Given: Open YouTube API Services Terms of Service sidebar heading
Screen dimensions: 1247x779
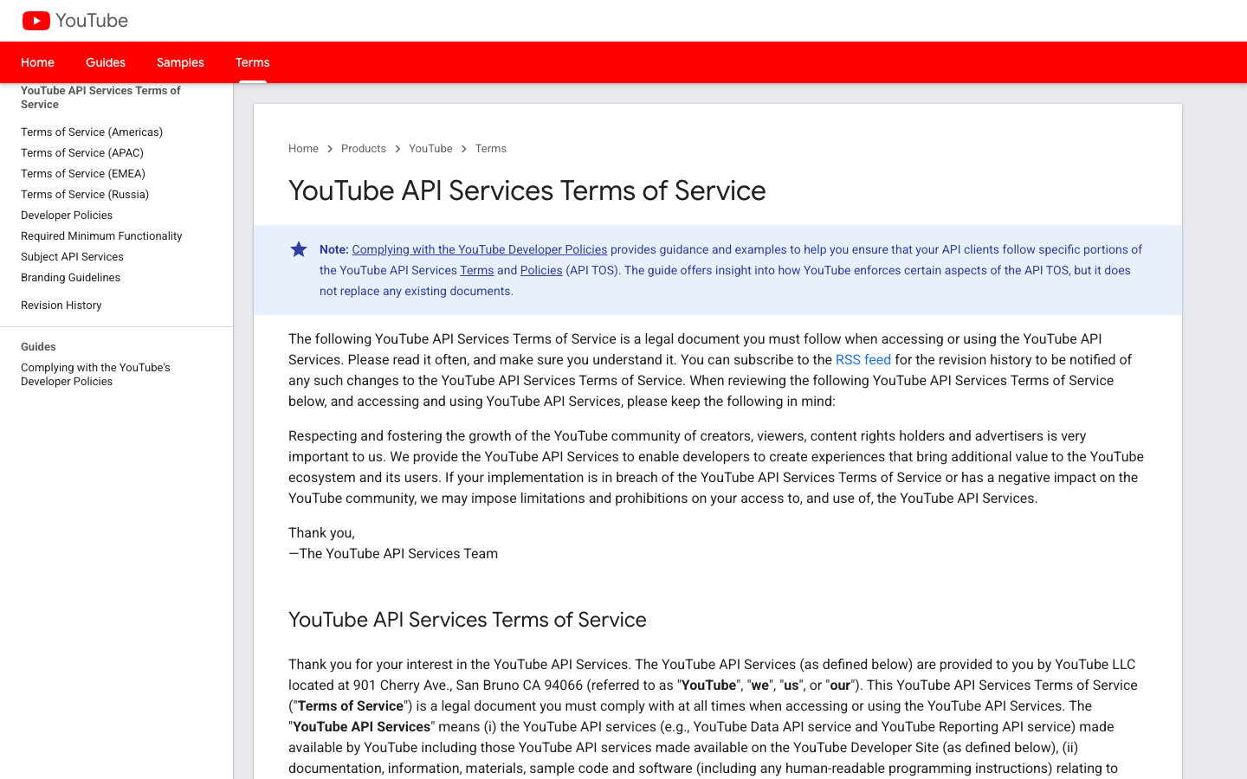Looking at the screenshot, I should click(x=100, y=97).
